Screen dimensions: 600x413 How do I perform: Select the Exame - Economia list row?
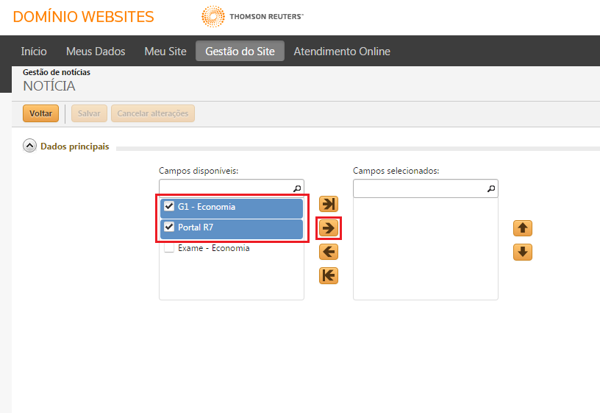tap(232, 248)
